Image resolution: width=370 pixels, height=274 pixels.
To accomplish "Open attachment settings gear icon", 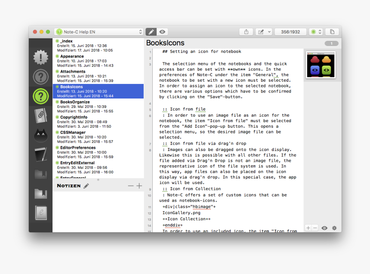I will (334, 228).
